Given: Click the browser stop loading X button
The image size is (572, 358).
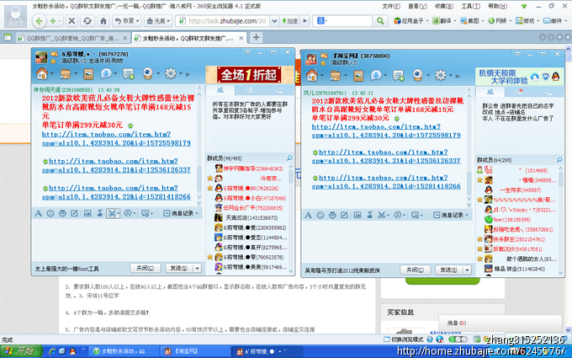Looking at the screenshot, I should click(71, 21).
